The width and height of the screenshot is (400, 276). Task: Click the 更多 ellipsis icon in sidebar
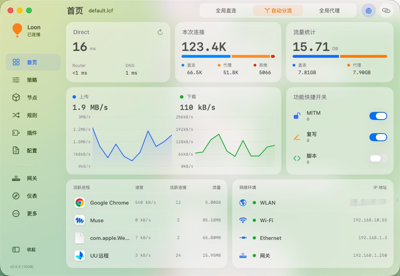(16, 213)
